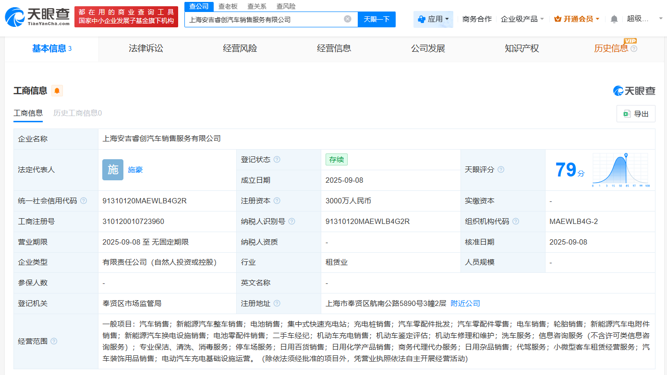667x375 pixels.
Task: Click into the company name search field
Action: 264,20
